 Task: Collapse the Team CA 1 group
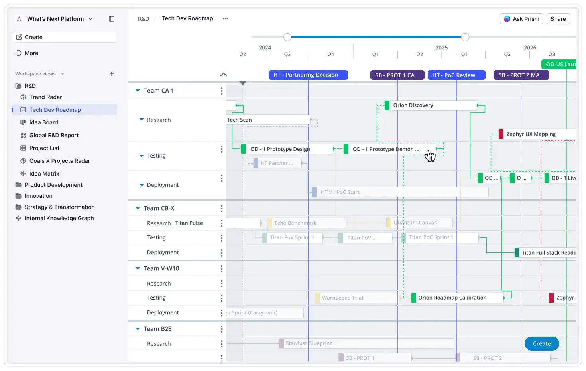pos(138,91)
